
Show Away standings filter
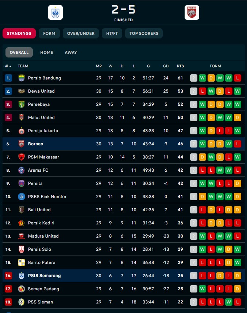[x=71, y=52]
